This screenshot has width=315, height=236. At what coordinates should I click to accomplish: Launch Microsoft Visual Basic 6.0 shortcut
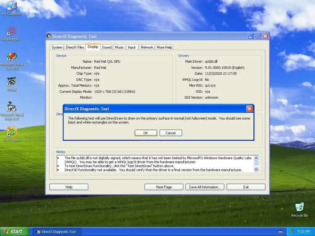coord(12,111)
